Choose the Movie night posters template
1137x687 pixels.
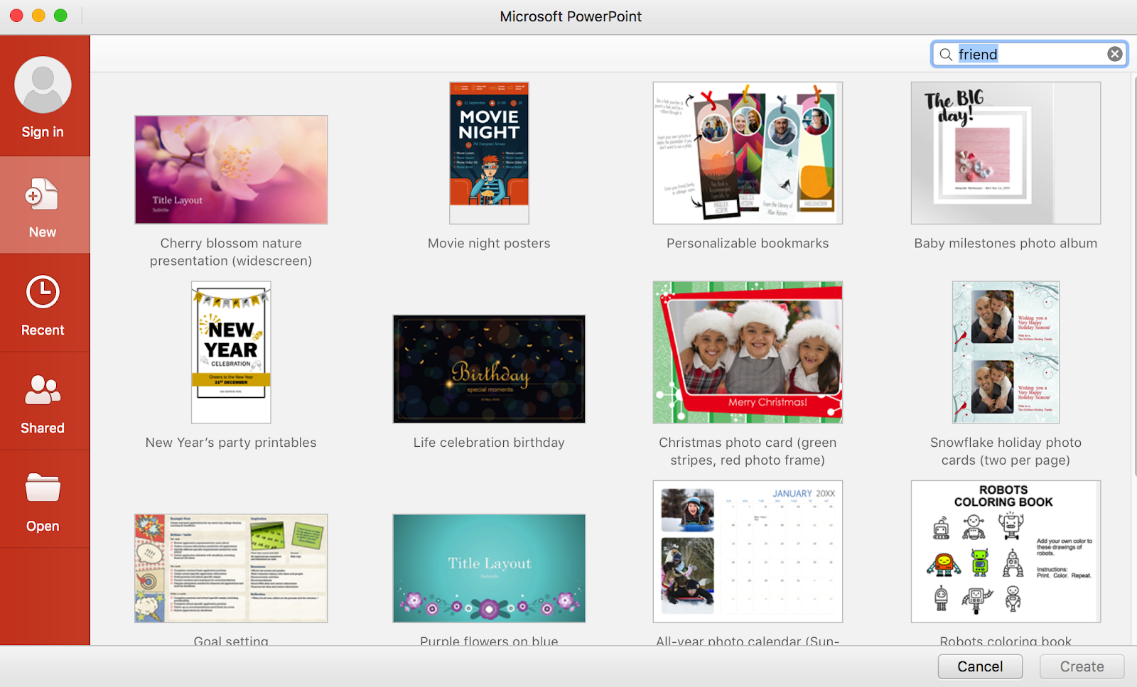click(489, 153)
